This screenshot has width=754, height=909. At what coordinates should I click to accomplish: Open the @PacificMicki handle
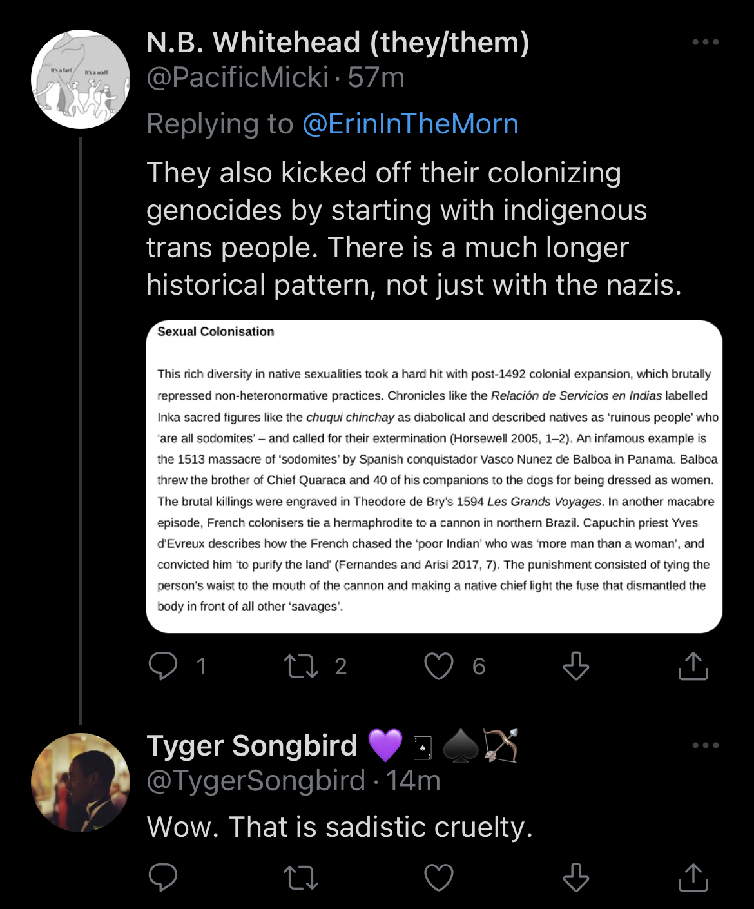(x=238, y=78)
